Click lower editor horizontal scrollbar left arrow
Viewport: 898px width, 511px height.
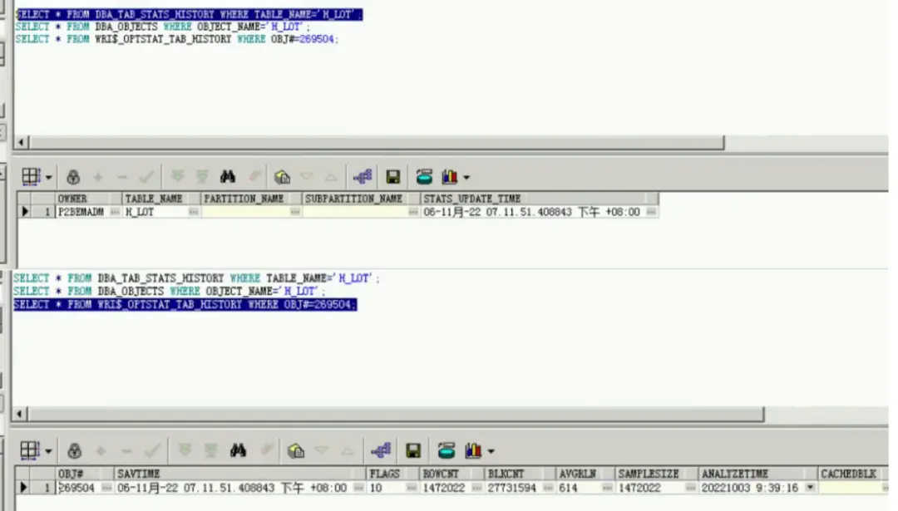coord(20,414)
